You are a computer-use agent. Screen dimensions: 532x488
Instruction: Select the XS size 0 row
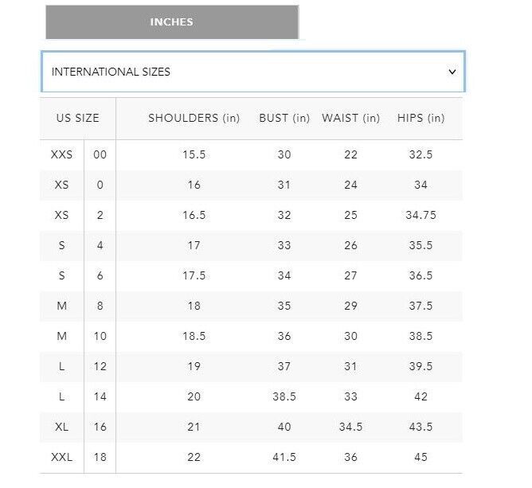coord(251,185)
